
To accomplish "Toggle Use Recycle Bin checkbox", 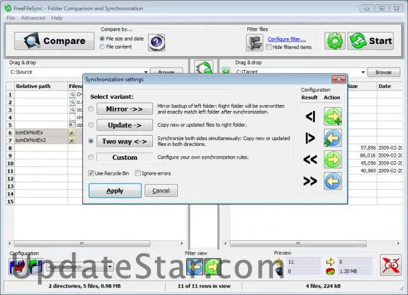I will pos(91,173).
